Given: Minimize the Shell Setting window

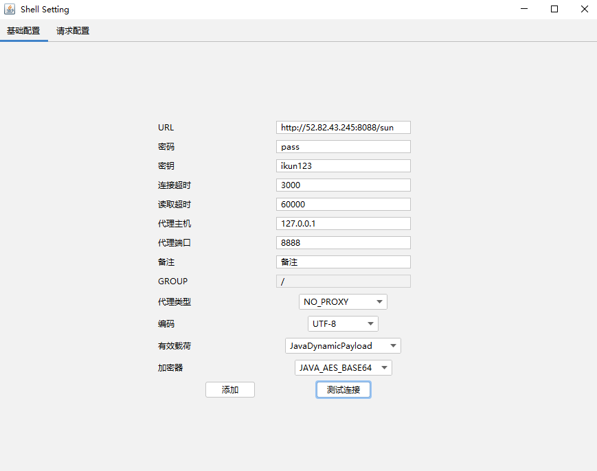Looking at the screenshot, I should pyautogui.click(x=524, y=10).
